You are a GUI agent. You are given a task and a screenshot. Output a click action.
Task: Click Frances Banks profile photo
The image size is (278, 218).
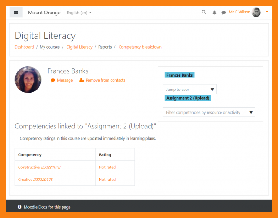pyautogui.click(x=28, y=79)
